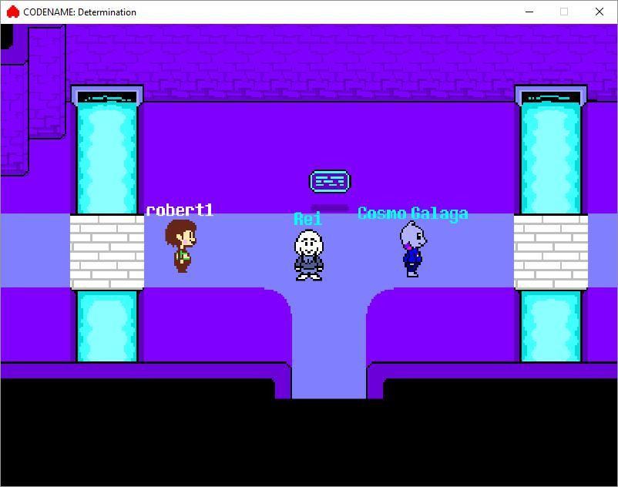The height and width of the screenshot is (487, 618).
Task: Click the "robert1" name label
Action: point(180,210)
